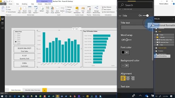Click the Enter Data ribbon icon

[x=30, y=10]
